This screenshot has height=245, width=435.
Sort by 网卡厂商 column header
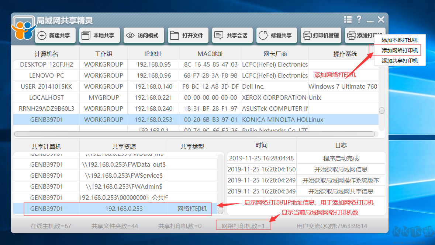275,54
